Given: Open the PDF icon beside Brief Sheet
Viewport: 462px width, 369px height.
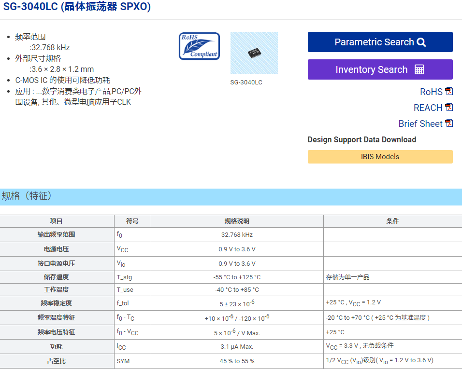Looking at the screenshot, I should [449, 123].
